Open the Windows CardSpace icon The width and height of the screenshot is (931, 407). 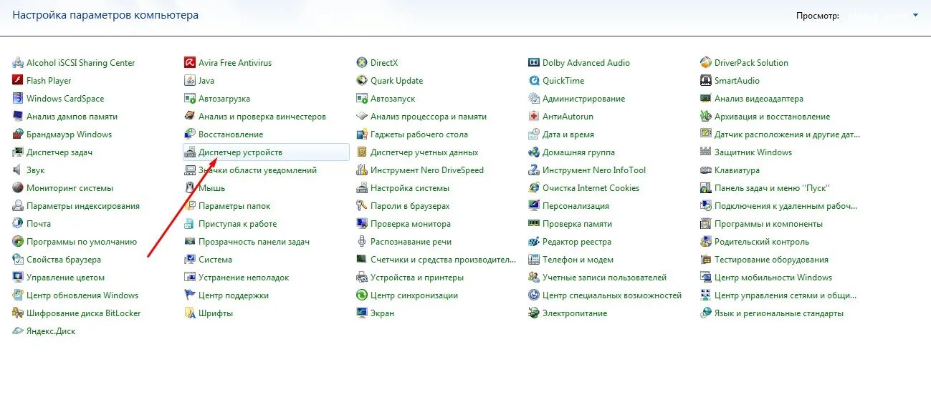18,99
